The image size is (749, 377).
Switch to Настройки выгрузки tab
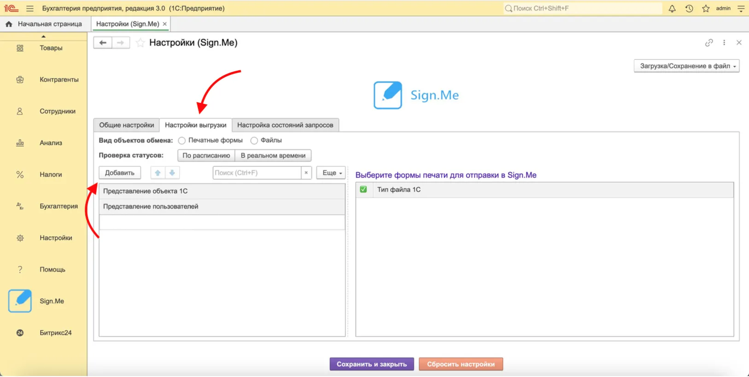tap(196, 125)
